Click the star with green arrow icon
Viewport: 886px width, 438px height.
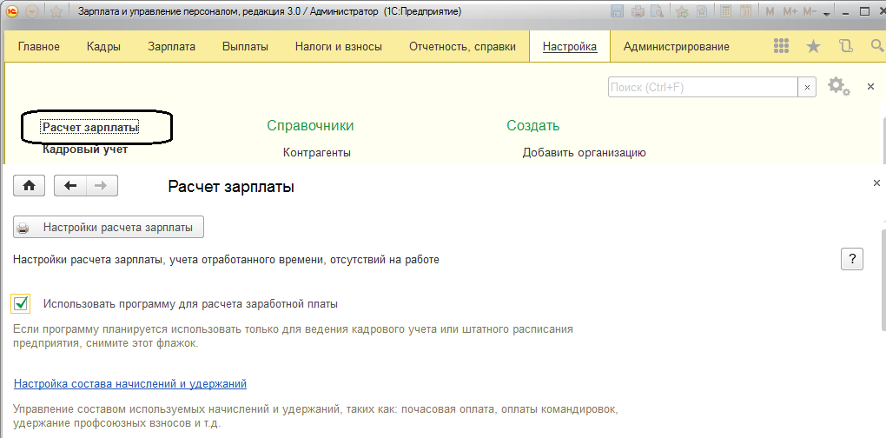(x=683, y=11)
